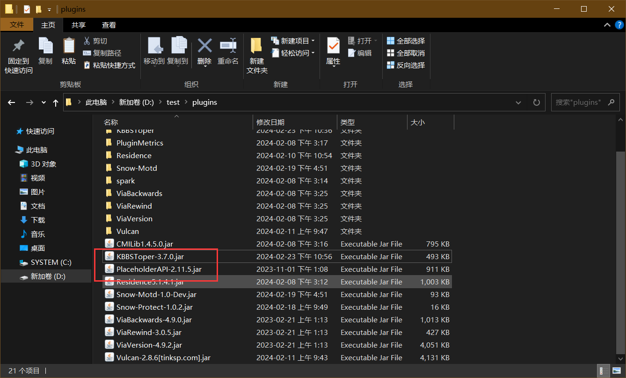The image size is (626, 378).
Task: Click the Delete X icon
Action: click(204, 46)
